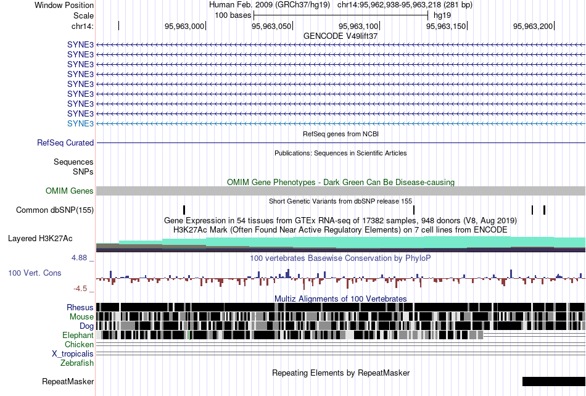Click the 100 Vert. Cons label
This screenshot has height=396, width=586.
pyautogui.click(x=35, y=273)
